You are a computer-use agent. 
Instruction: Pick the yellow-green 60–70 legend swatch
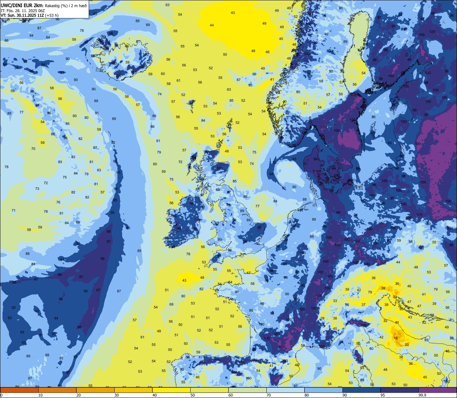247,390
